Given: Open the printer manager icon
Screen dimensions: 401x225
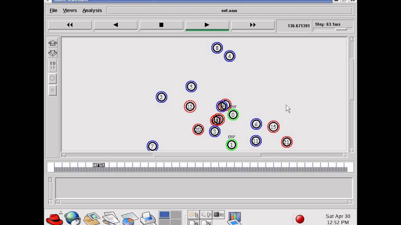Looking at the screenshot, I should (x=148, y=218).
